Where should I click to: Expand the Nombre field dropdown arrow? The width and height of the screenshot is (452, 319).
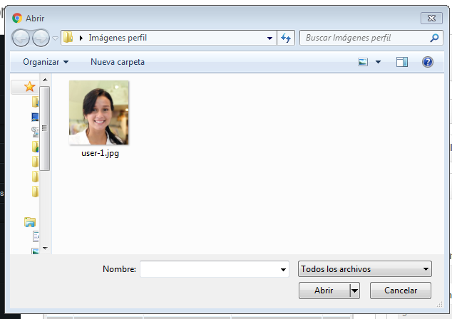pos(283,269)
